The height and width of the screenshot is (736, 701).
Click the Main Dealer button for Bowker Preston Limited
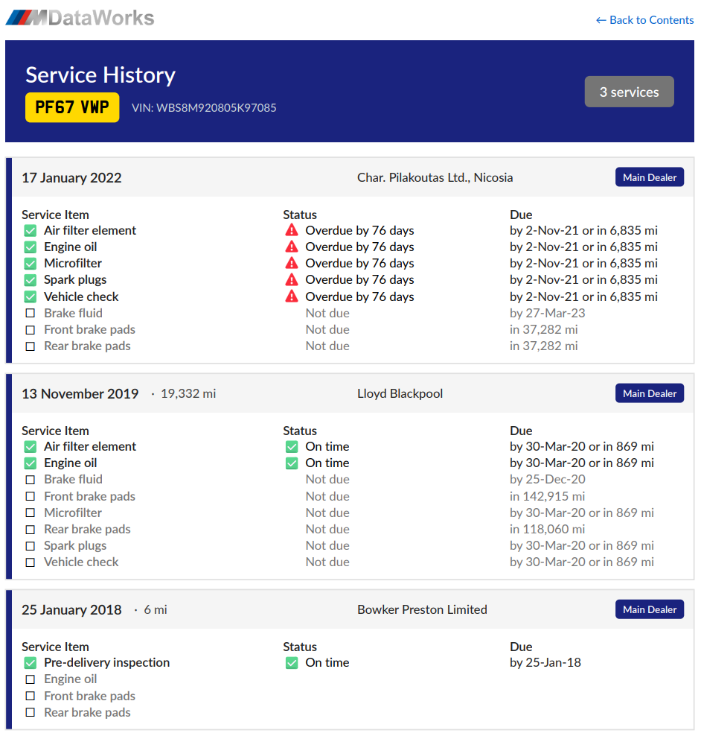[x=649, y=609]
